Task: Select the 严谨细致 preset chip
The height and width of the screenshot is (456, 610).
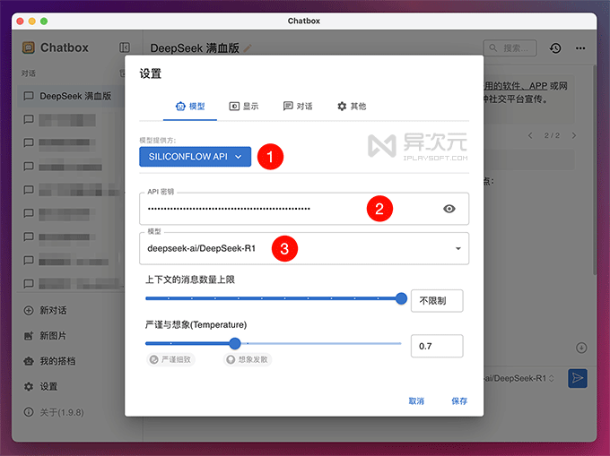Action: pyautogui.click(x=170, y=359)
